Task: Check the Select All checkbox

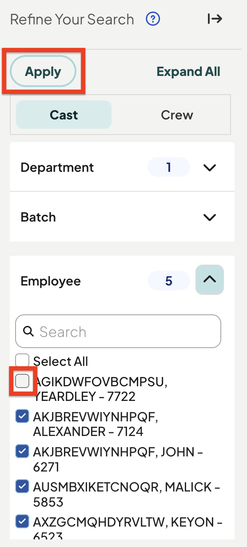Action: (x=22, y=361)
